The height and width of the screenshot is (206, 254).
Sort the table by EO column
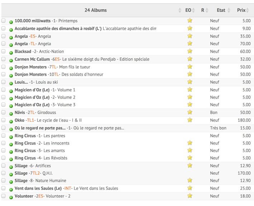[x=188, y=10]
